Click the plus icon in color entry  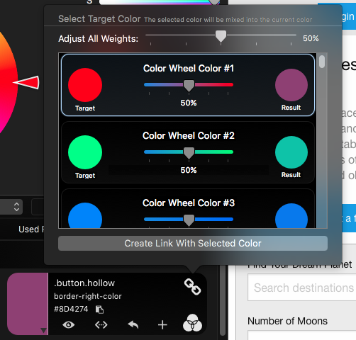tap(162, 325)
